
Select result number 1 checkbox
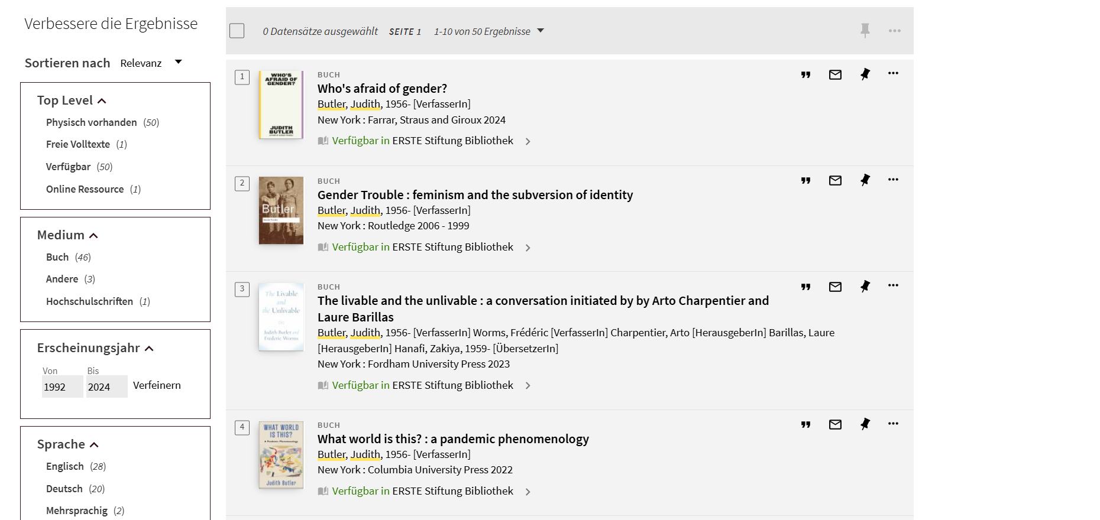click(242, 77)
